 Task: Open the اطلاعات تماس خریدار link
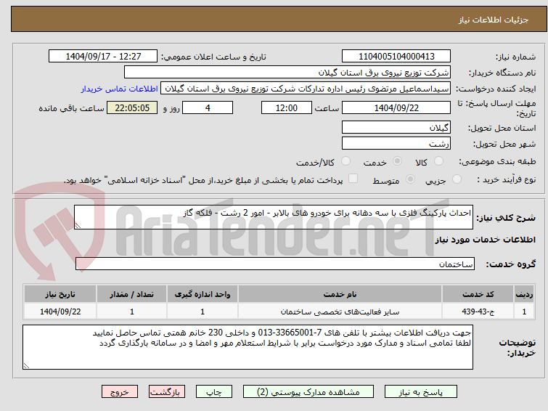(x=120, y=89)
